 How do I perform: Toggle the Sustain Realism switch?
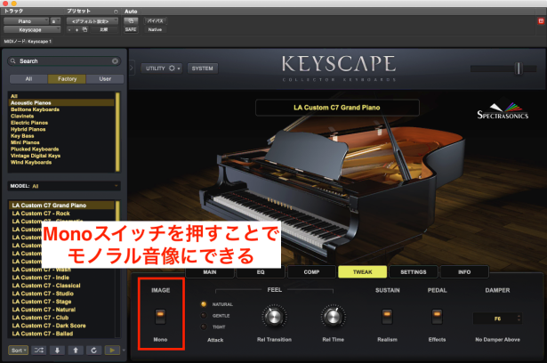click(387, 316)
